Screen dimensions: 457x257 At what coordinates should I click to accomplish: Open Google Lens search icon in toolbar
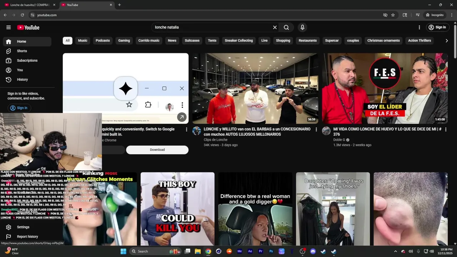pos(405,15)
